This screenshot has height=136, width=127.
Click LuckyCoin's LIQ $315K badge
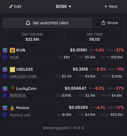[64, 95]
